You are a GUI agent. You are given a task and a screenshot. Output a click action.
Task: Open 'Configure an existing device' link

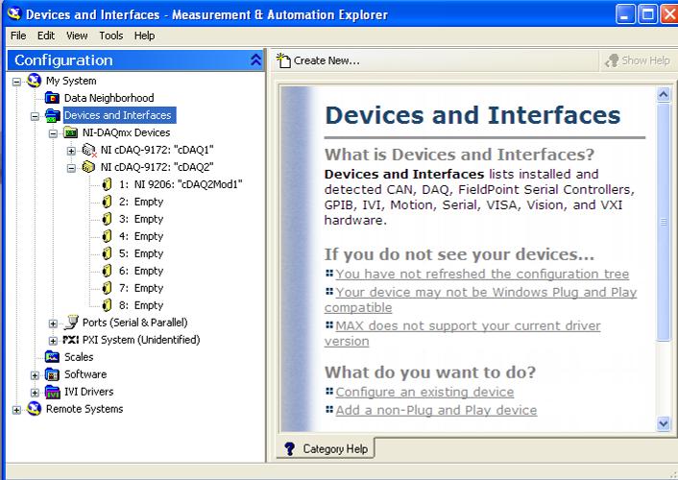(x=424, y=393)
